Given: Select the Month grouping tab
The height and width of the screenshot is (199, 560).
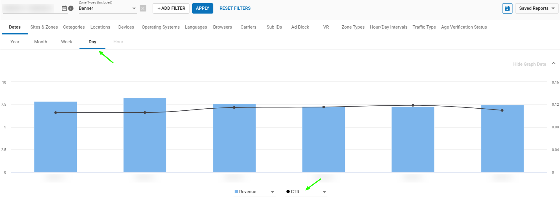Looking at the screenshot, I should point(41,42).
